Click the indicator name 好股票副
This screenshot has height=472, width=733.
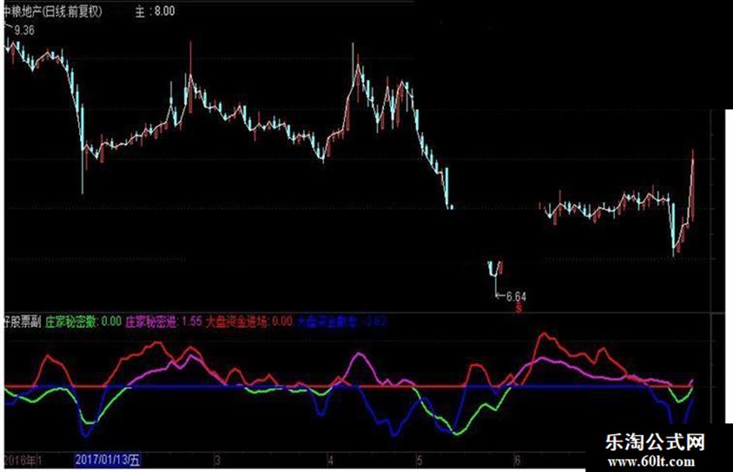[x=23, y=322]
